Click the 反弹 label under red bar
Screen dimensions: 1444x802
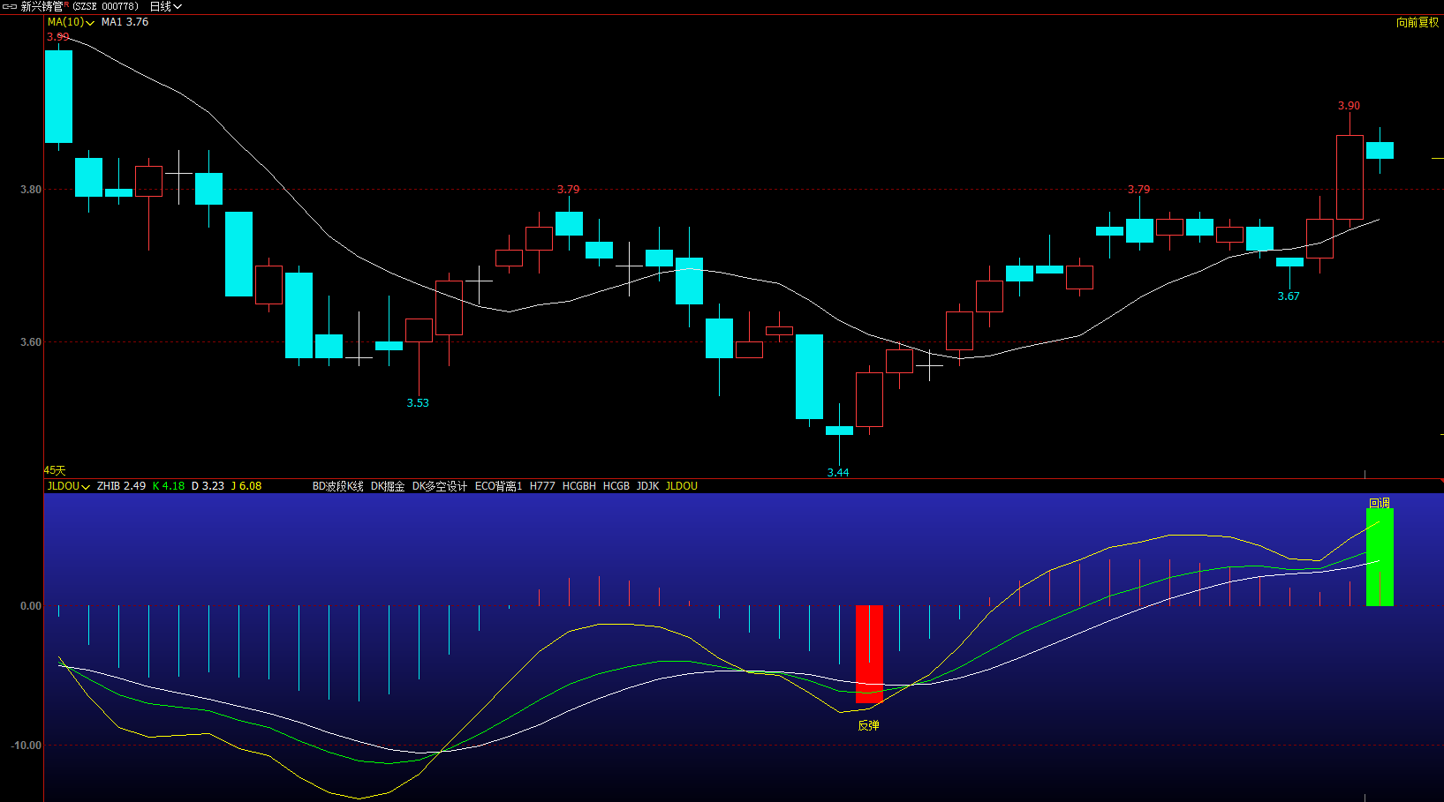tap(869, 725)
